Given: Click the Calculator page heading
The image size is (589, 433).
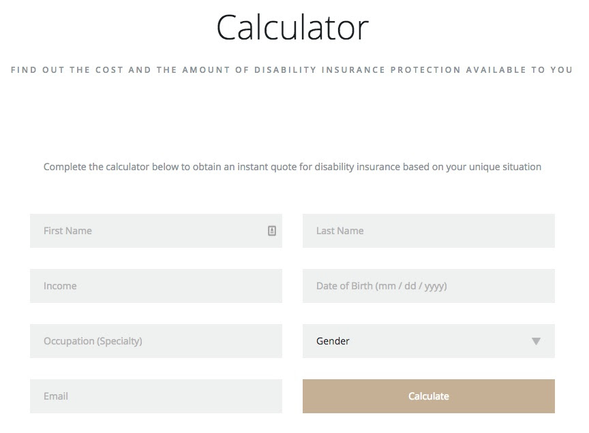Looking at the screenshot, I should tap(292, 27).
